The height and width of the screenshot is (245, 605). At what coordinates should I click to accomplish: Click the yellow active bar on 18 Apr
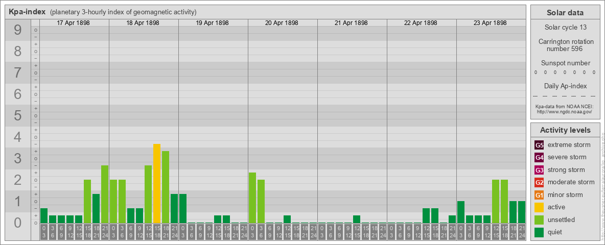point(157,183)
